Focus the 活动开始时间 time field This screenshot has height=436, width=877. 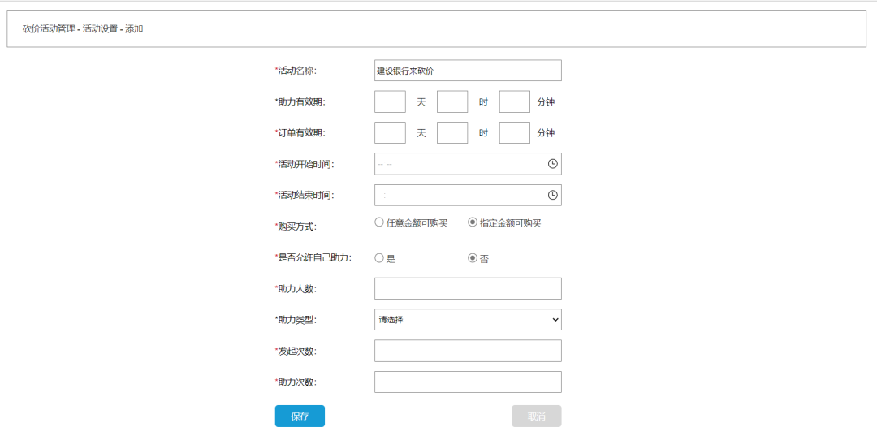(x=468, y=164)
